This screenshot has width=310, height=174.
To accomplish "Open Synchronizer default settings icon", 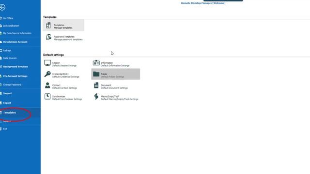I will point(47,97).
